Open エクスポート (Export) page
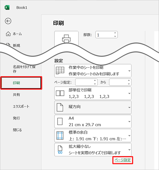 tap(21, 106)
